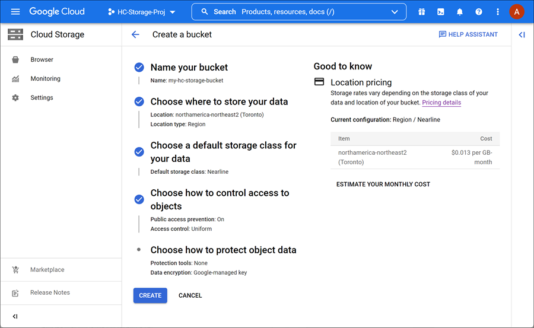Viewport: 534px width, 328px height.
Task: Open the free trial gift icon
Action: coord(422,12)
